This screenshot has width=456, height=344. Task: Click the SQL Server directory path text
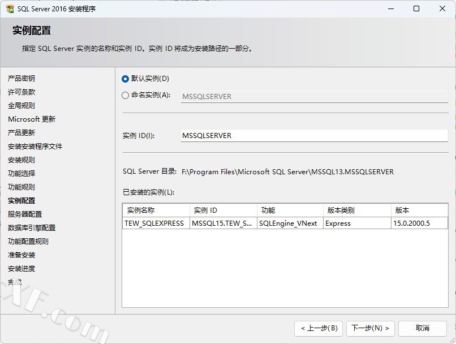point(287,172)
